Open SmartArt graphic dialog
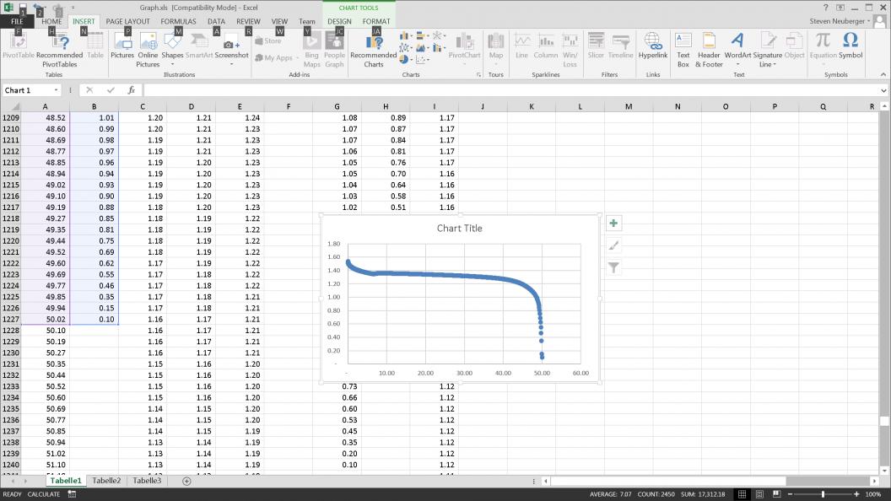The width and height of the screenshot is (891, 501). 199,46
